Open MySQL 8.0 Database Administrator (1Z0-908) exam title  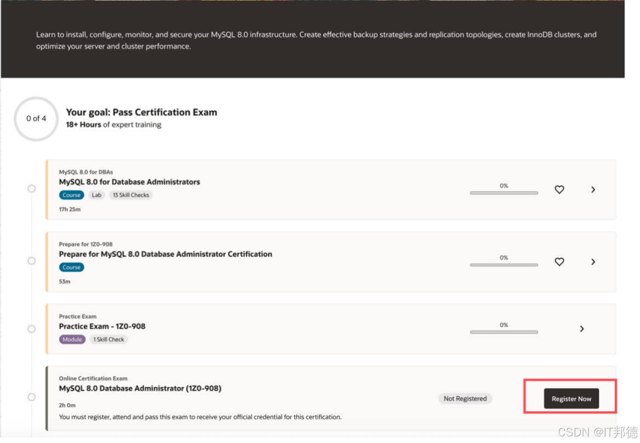pos(140,388)
